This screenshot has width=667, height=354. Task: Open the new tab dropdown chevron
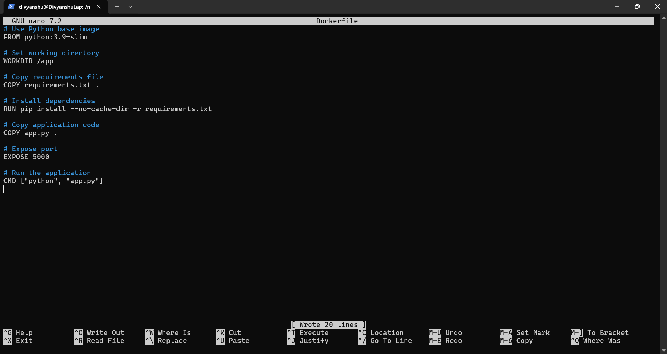(130, 7)
